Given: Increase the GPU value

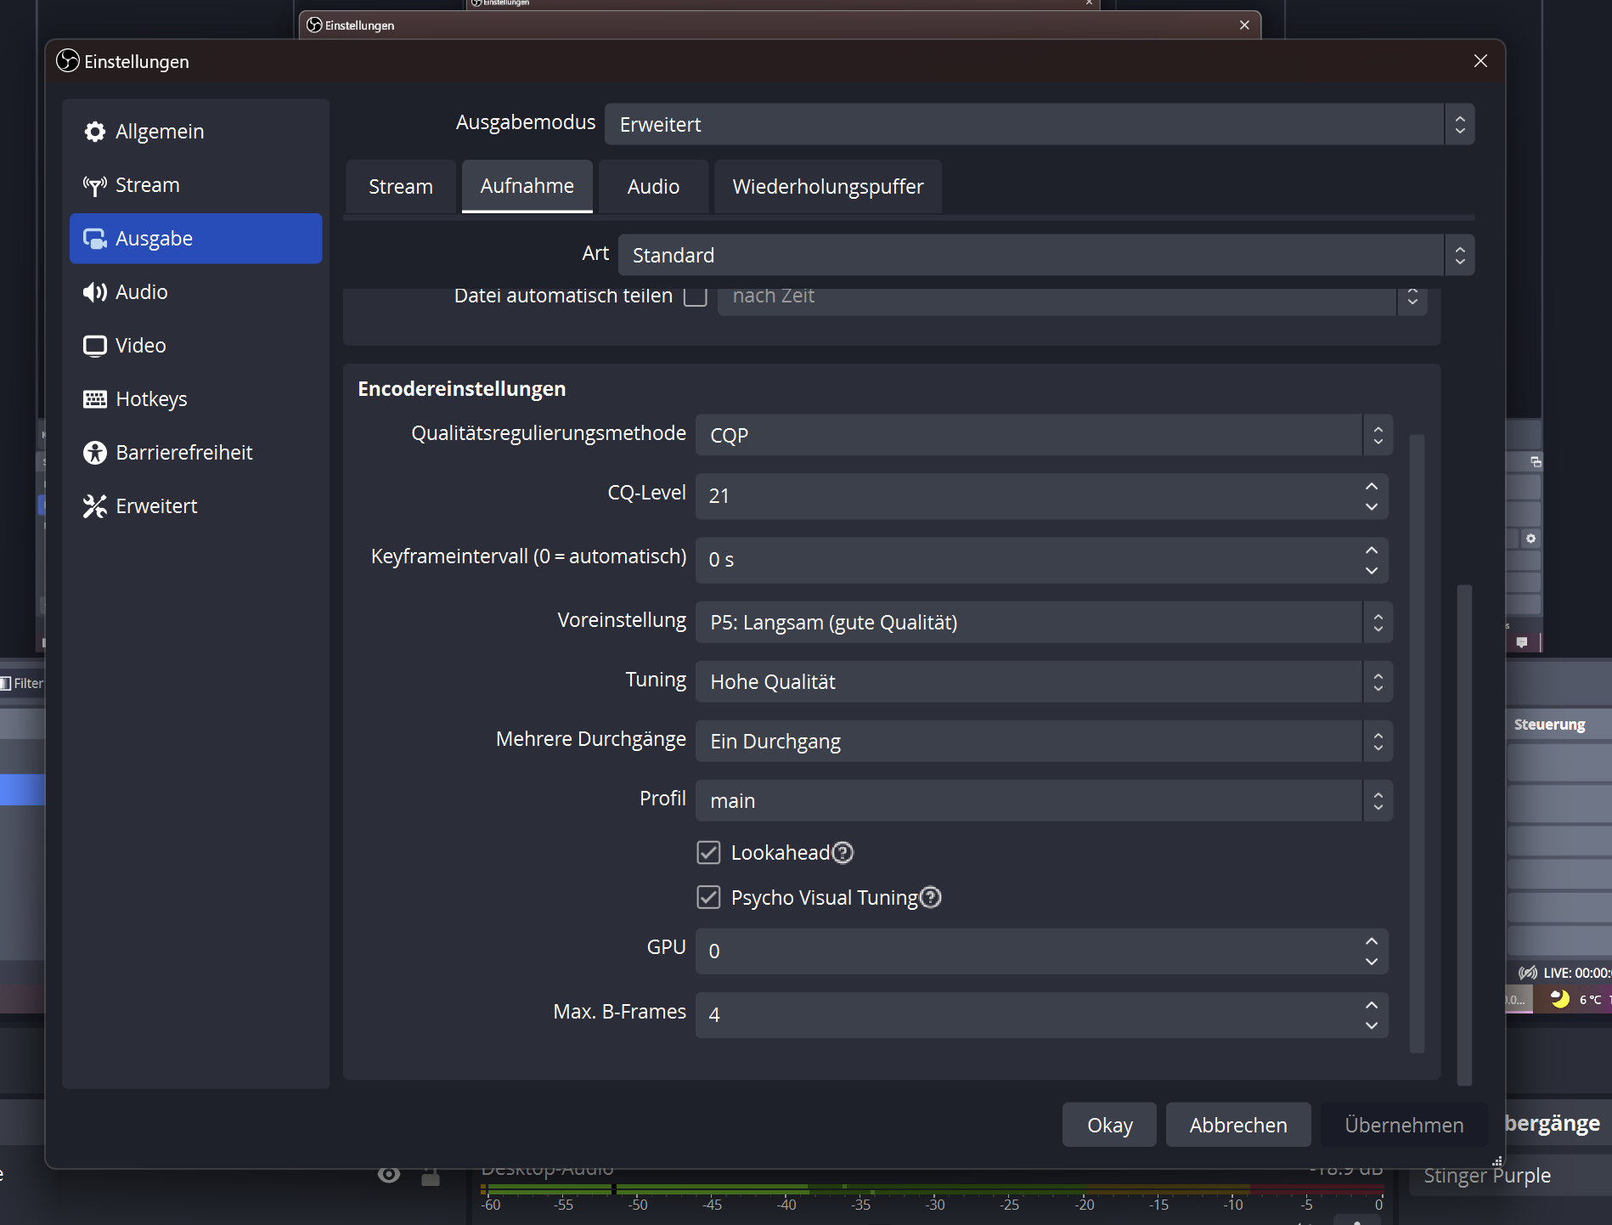Looking at the screenshot, I should tap(1371, 940).
